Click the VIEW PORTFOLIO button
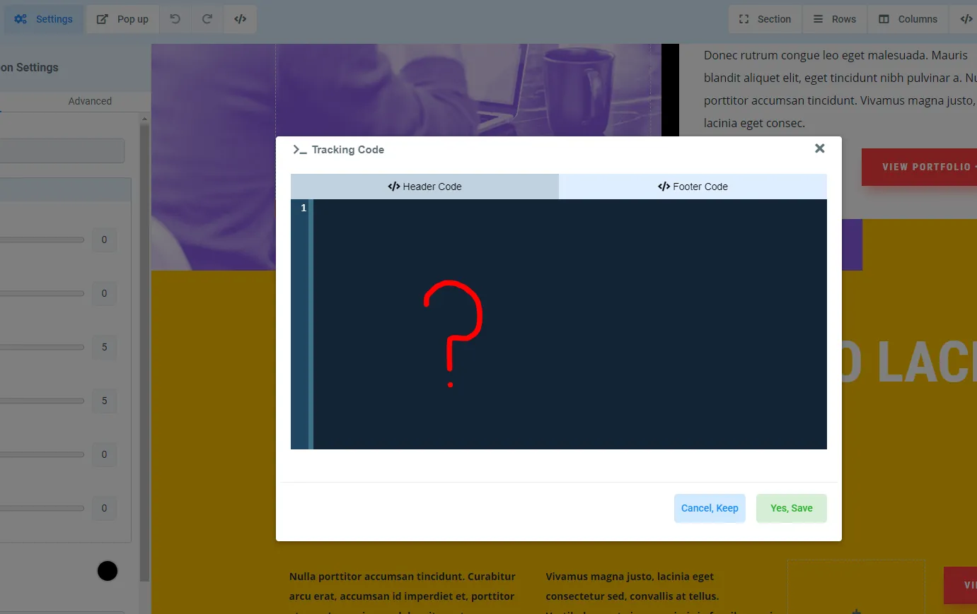977x614 pixels. 920,167
